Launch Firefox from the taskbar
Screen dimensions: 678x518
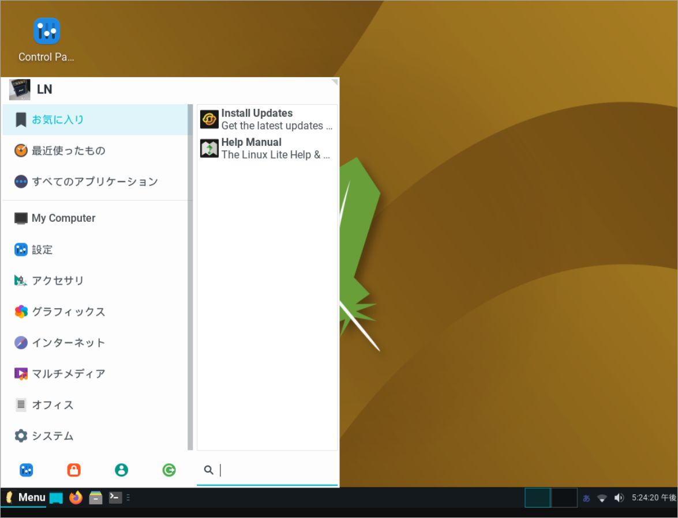pyautogui.click(x=76, y=497)
